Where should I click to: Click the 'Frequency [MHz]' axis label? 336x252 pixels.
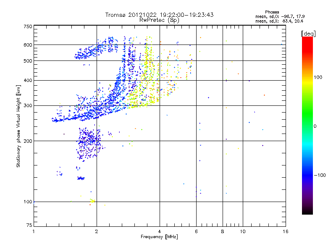click(x=159, y=237)
